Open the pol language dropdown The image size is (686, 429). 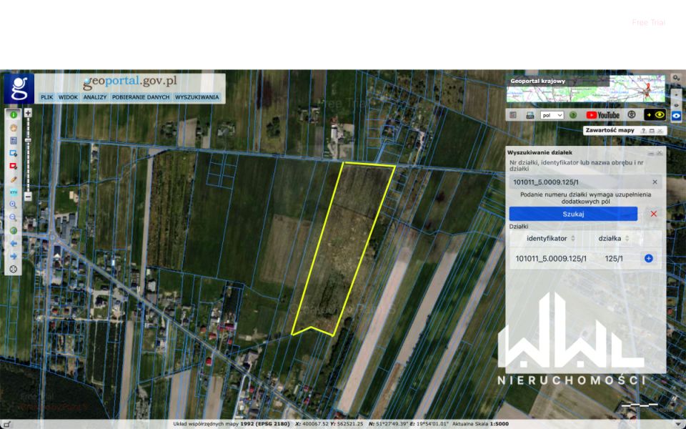pyautogui.click(x=552, y=114)
